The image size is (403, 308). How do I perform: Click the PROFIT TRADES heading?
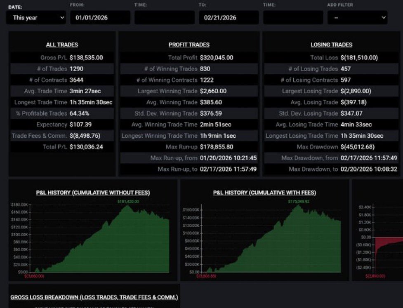click(189, 45)
